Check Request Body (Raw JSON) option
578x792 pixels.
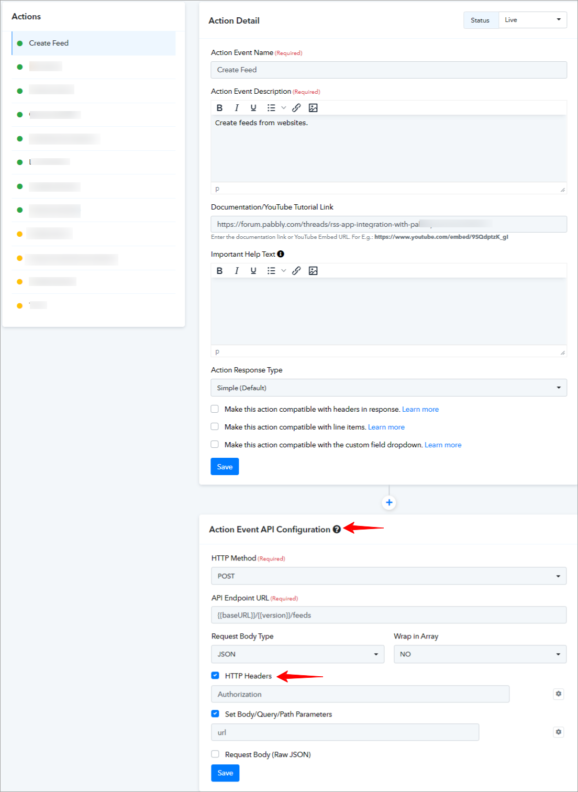215,754
